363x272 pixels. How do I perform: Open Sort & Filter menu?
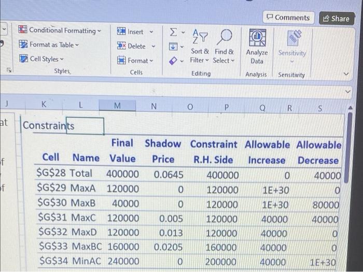200,46
